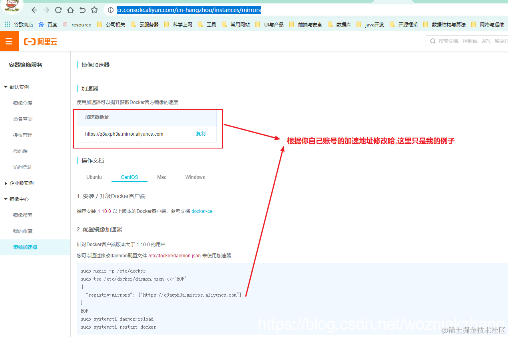The width and height of the screenshot is (508, 337).
Task: Bookmark this page with the star icon
Action: coord(94,10)
